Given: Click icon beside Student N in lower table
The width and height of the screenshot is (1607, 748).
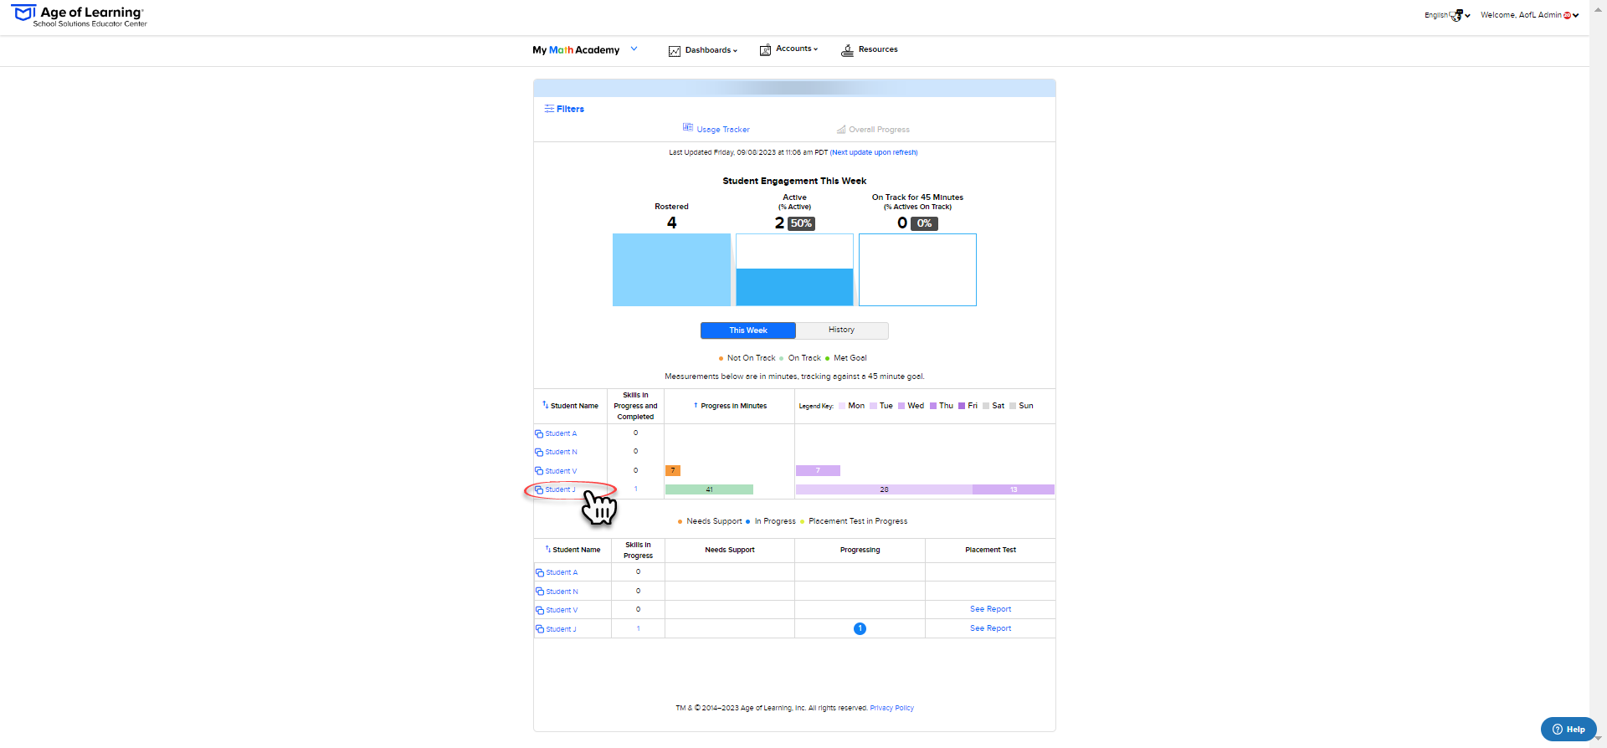Looking at the screenshot, I should [540, 592].
